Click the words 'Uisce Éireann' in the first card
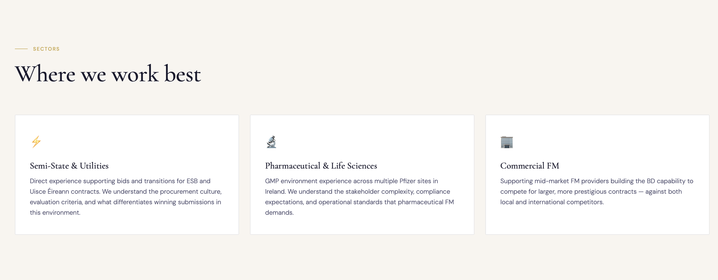The height and width of the screenshot is (280, 718). coord(49,191)
